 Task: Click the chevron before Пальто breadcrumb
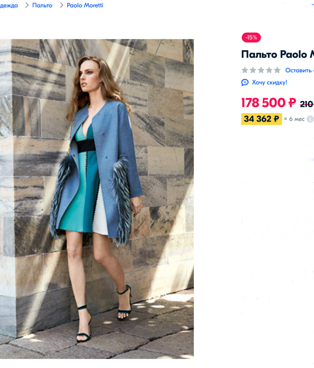tap(27, 5)
